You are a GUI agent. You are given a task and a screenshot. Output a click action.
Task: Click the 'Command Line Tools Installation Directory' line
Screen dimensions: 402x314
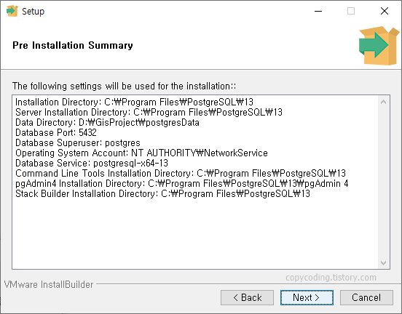[181, 174]
